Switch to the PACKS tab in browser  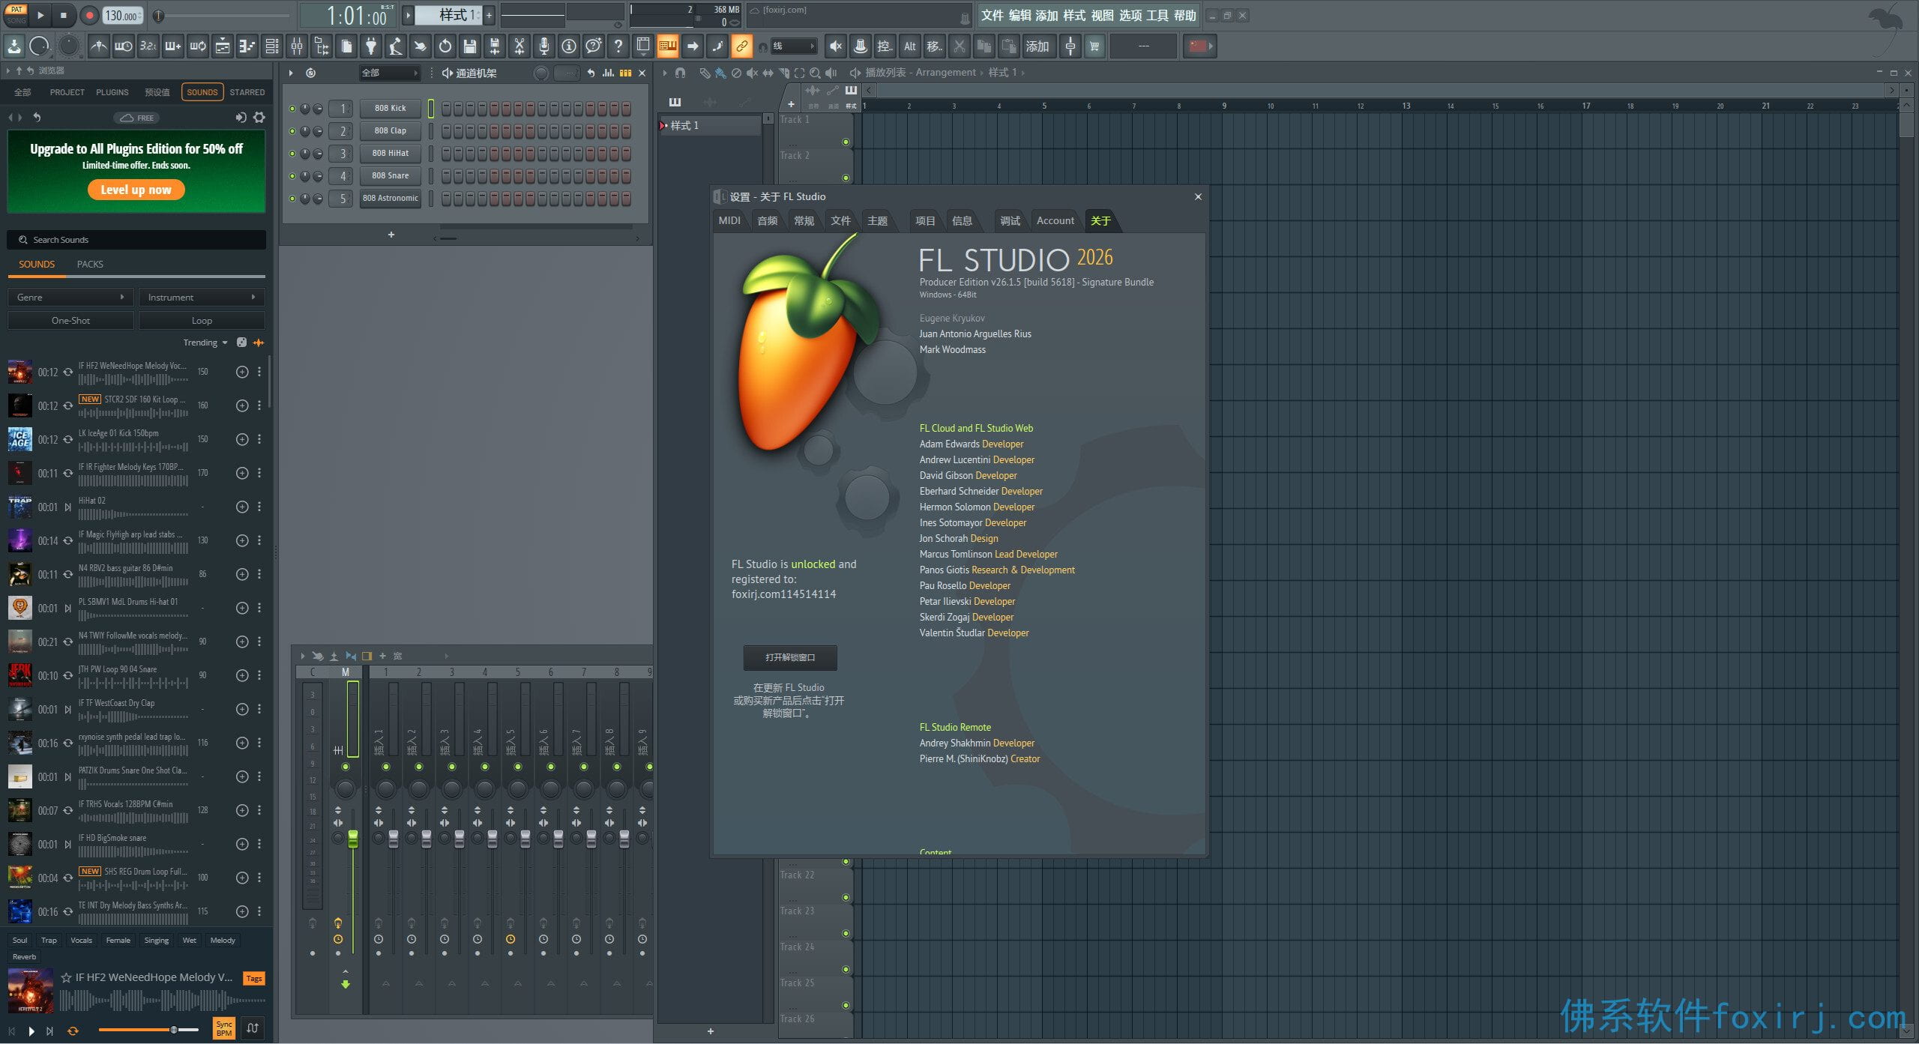[90, 264]
